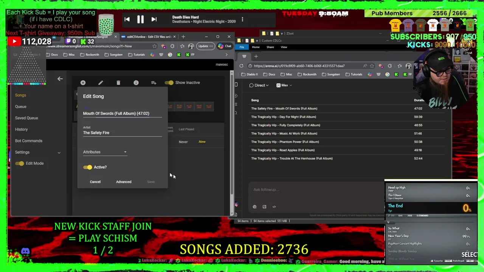Click the image attach icon under Ask followup
Screen dimensions: 484x272
264,207
